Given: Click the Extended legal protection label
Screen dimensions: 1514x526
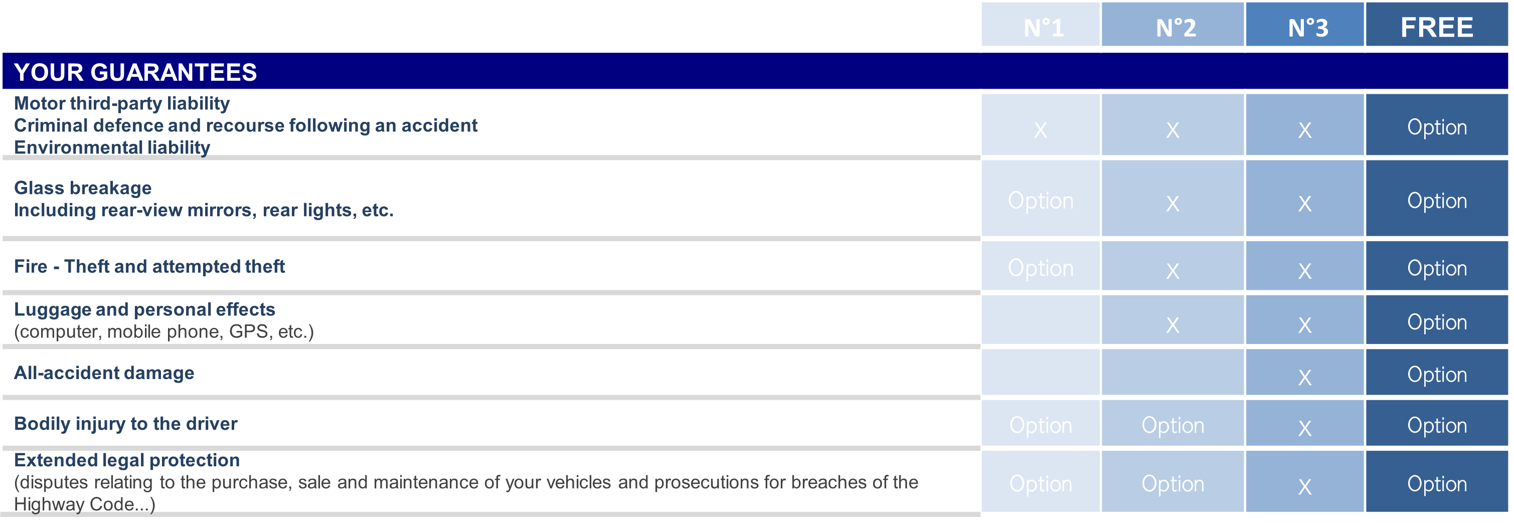Looking at the screenshot, I should [127, 460].
